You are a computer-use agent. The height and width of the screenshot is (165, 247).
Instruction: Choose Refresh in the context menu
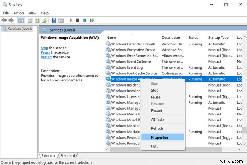tap(163, 128)
